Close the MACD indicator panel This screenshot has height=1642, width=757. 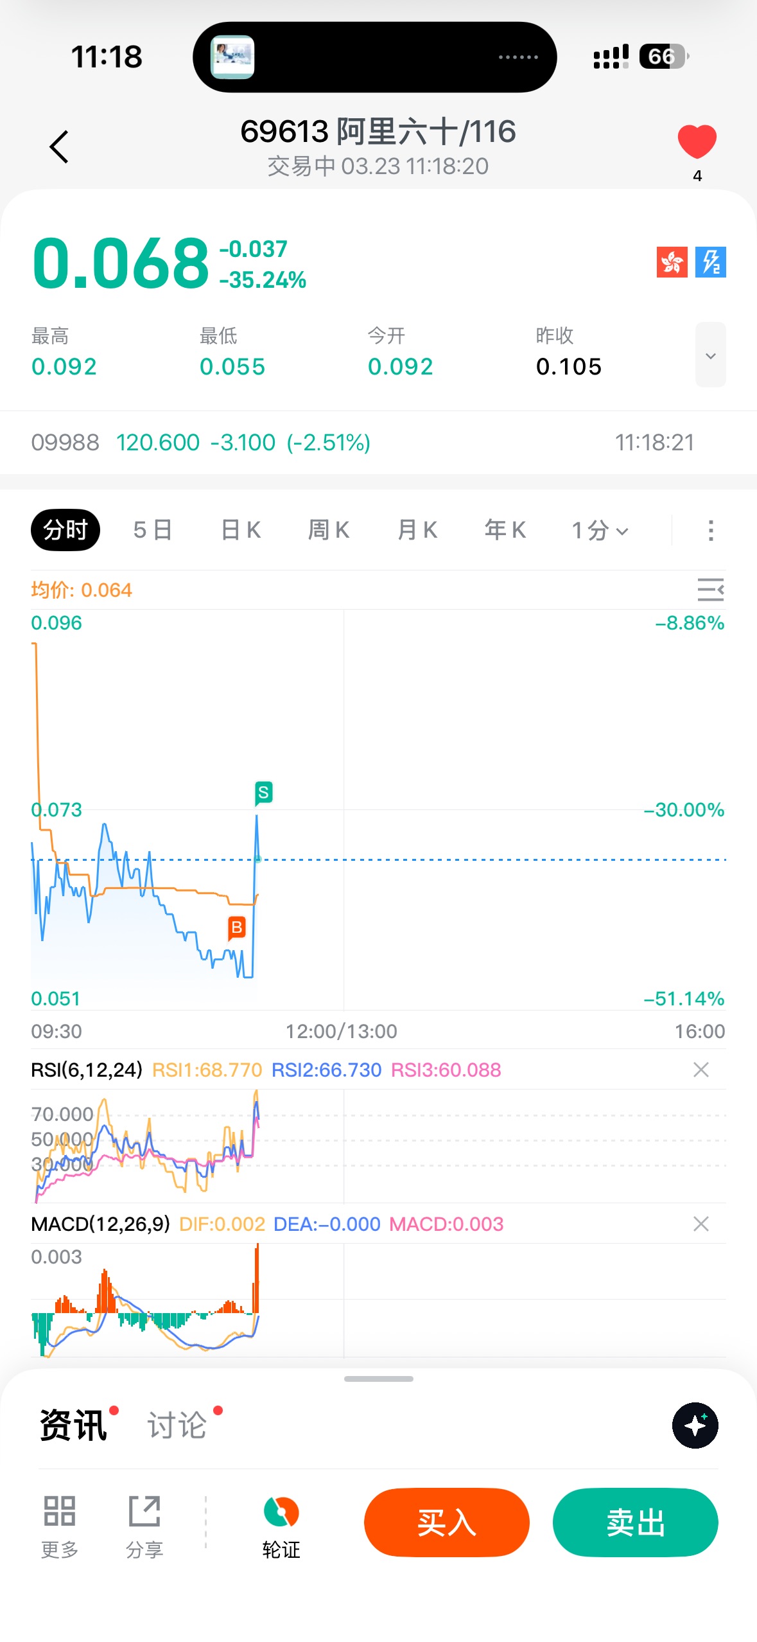(x=700, y=1224)
